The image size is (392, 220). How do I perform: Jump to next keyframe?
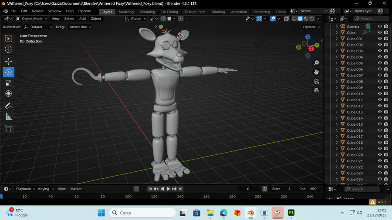[x=175, y=189]
